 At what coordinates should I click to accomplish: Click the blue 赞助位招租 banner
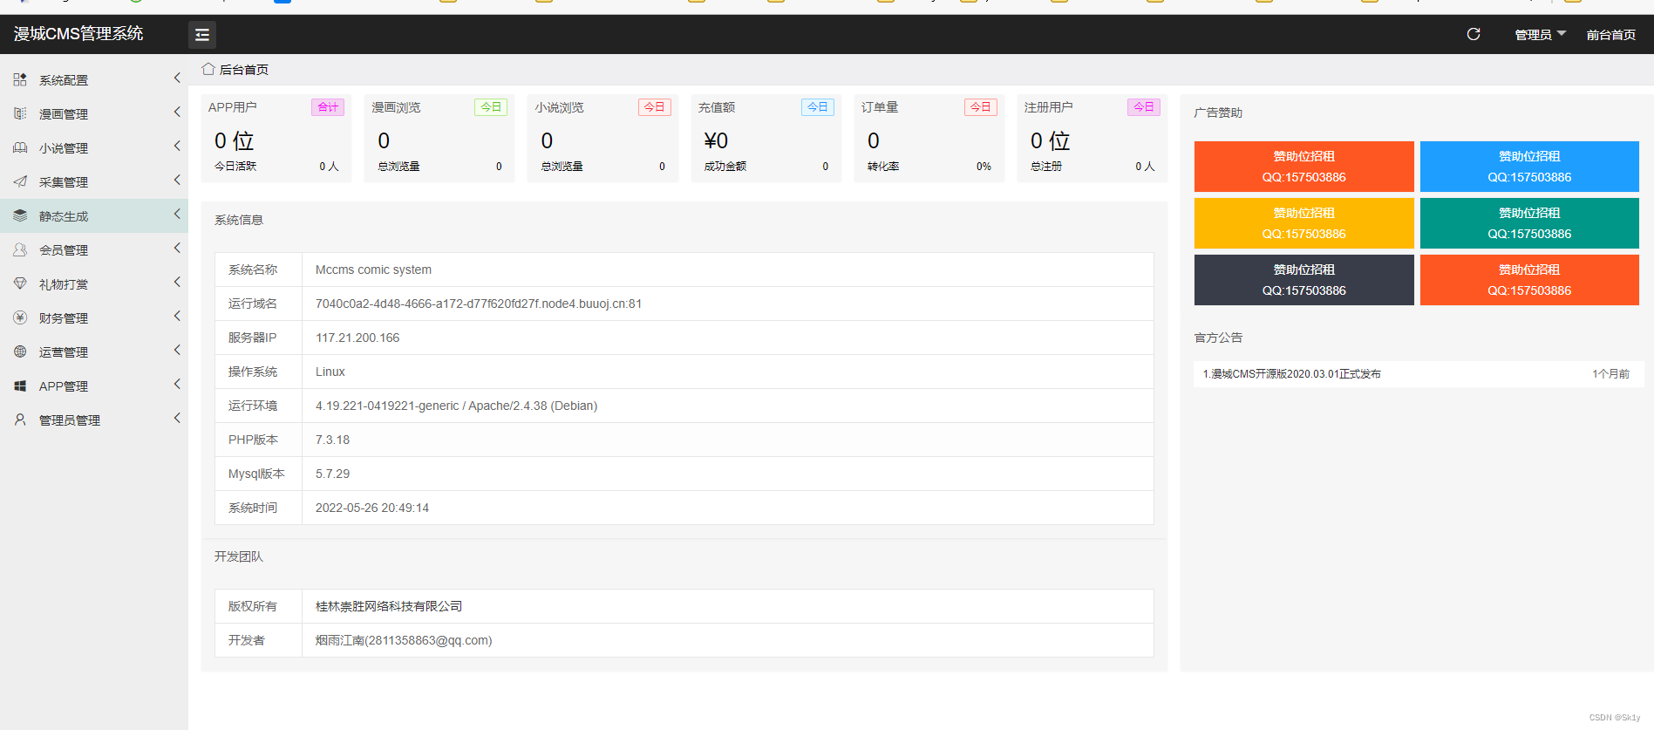click(x=1529, y=167)
